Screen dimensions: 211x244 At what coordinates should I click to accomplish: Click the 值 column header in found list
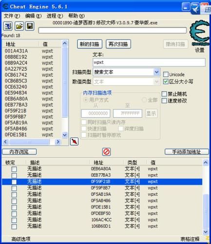click(45, 44)
